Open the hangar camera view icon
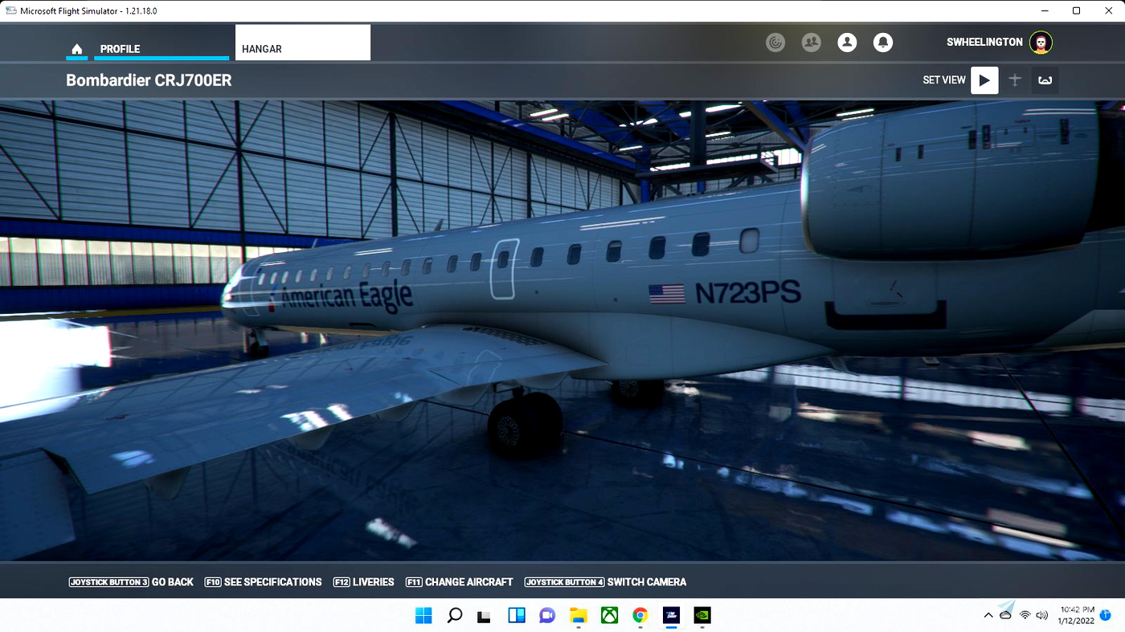1125x632 pixels. pyautogui.click(x=1045, y=80)
